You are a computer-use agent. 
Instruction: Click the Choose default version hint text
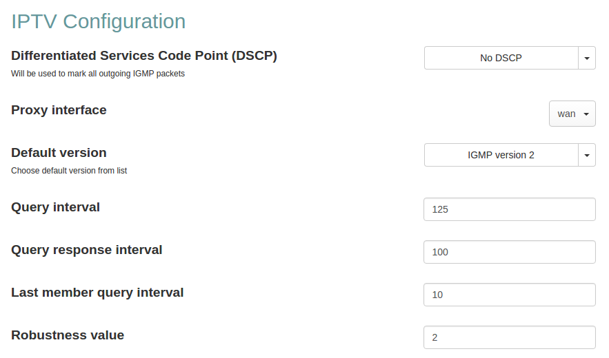[x=69, y=170]
